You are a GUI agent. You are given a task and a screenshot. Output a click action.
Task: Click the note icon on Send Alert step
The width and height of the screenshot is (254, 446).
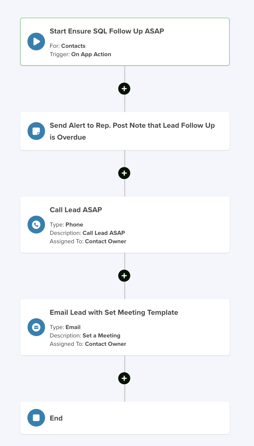(x=36, y=131)
